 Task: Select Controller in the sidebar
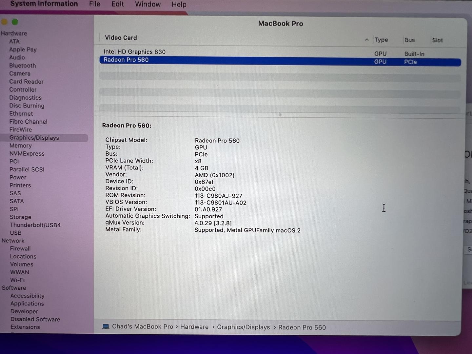click(x=23, y=89)
